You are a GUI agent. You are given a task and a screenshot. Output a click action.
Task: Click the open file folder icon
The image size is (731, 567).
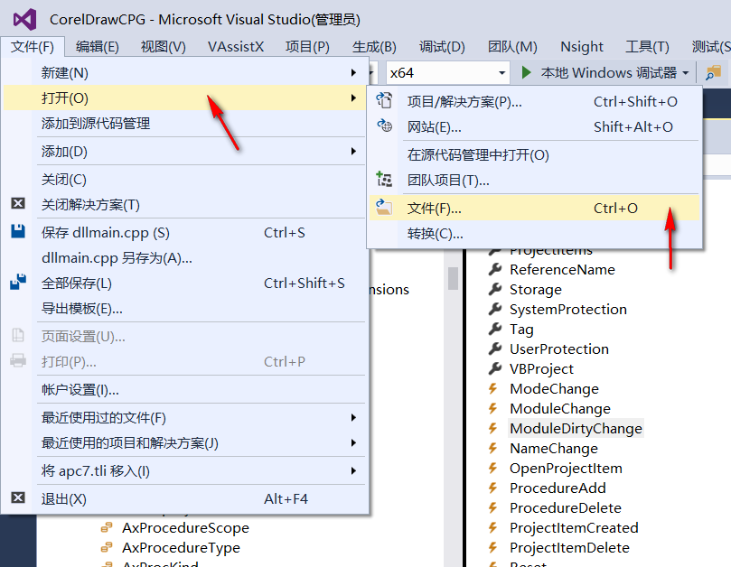tap(385, 208)
